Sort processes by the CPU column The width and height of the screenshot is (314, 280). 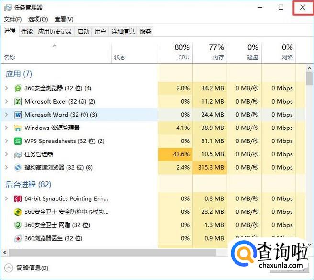pos(176,53)
